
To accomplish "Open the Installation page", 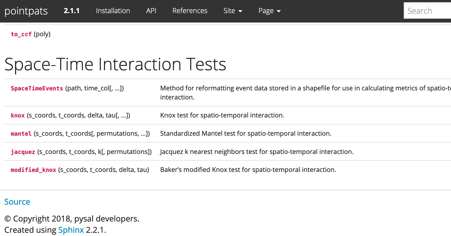I will (113, 11).
